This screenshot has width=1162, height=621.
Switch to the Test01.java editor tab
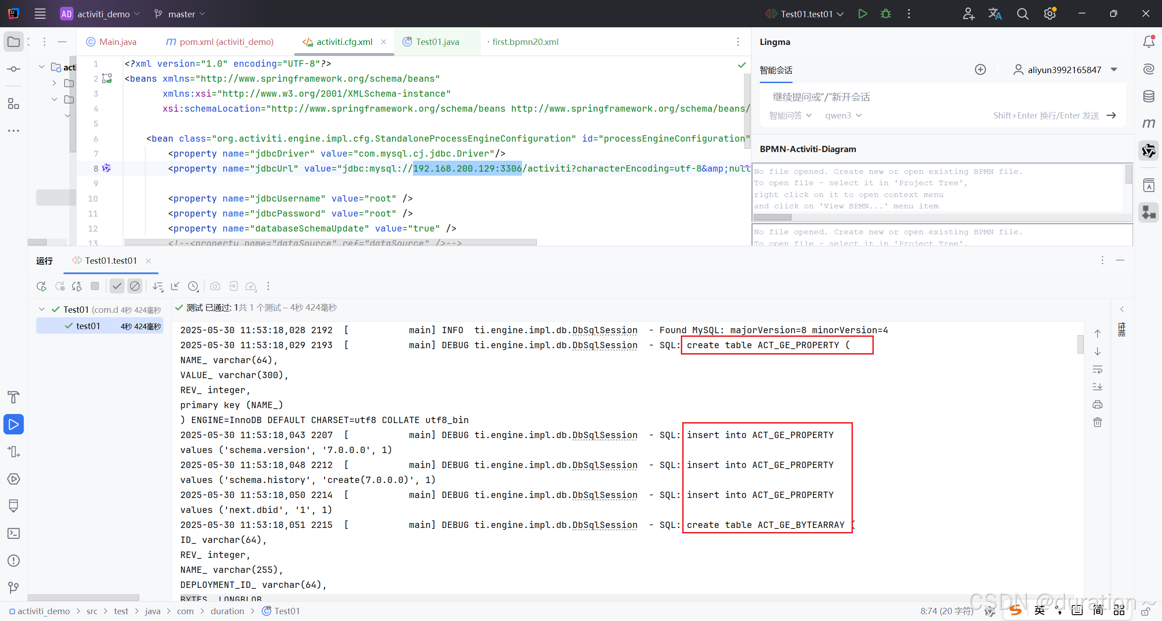(x=437, y=42)
